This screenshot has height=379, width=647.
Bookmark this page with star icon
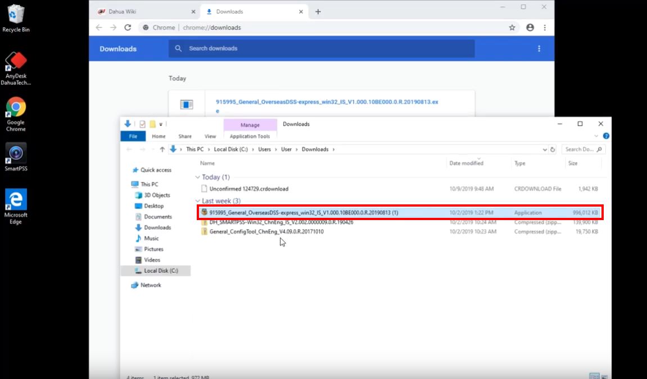(512, 28)
